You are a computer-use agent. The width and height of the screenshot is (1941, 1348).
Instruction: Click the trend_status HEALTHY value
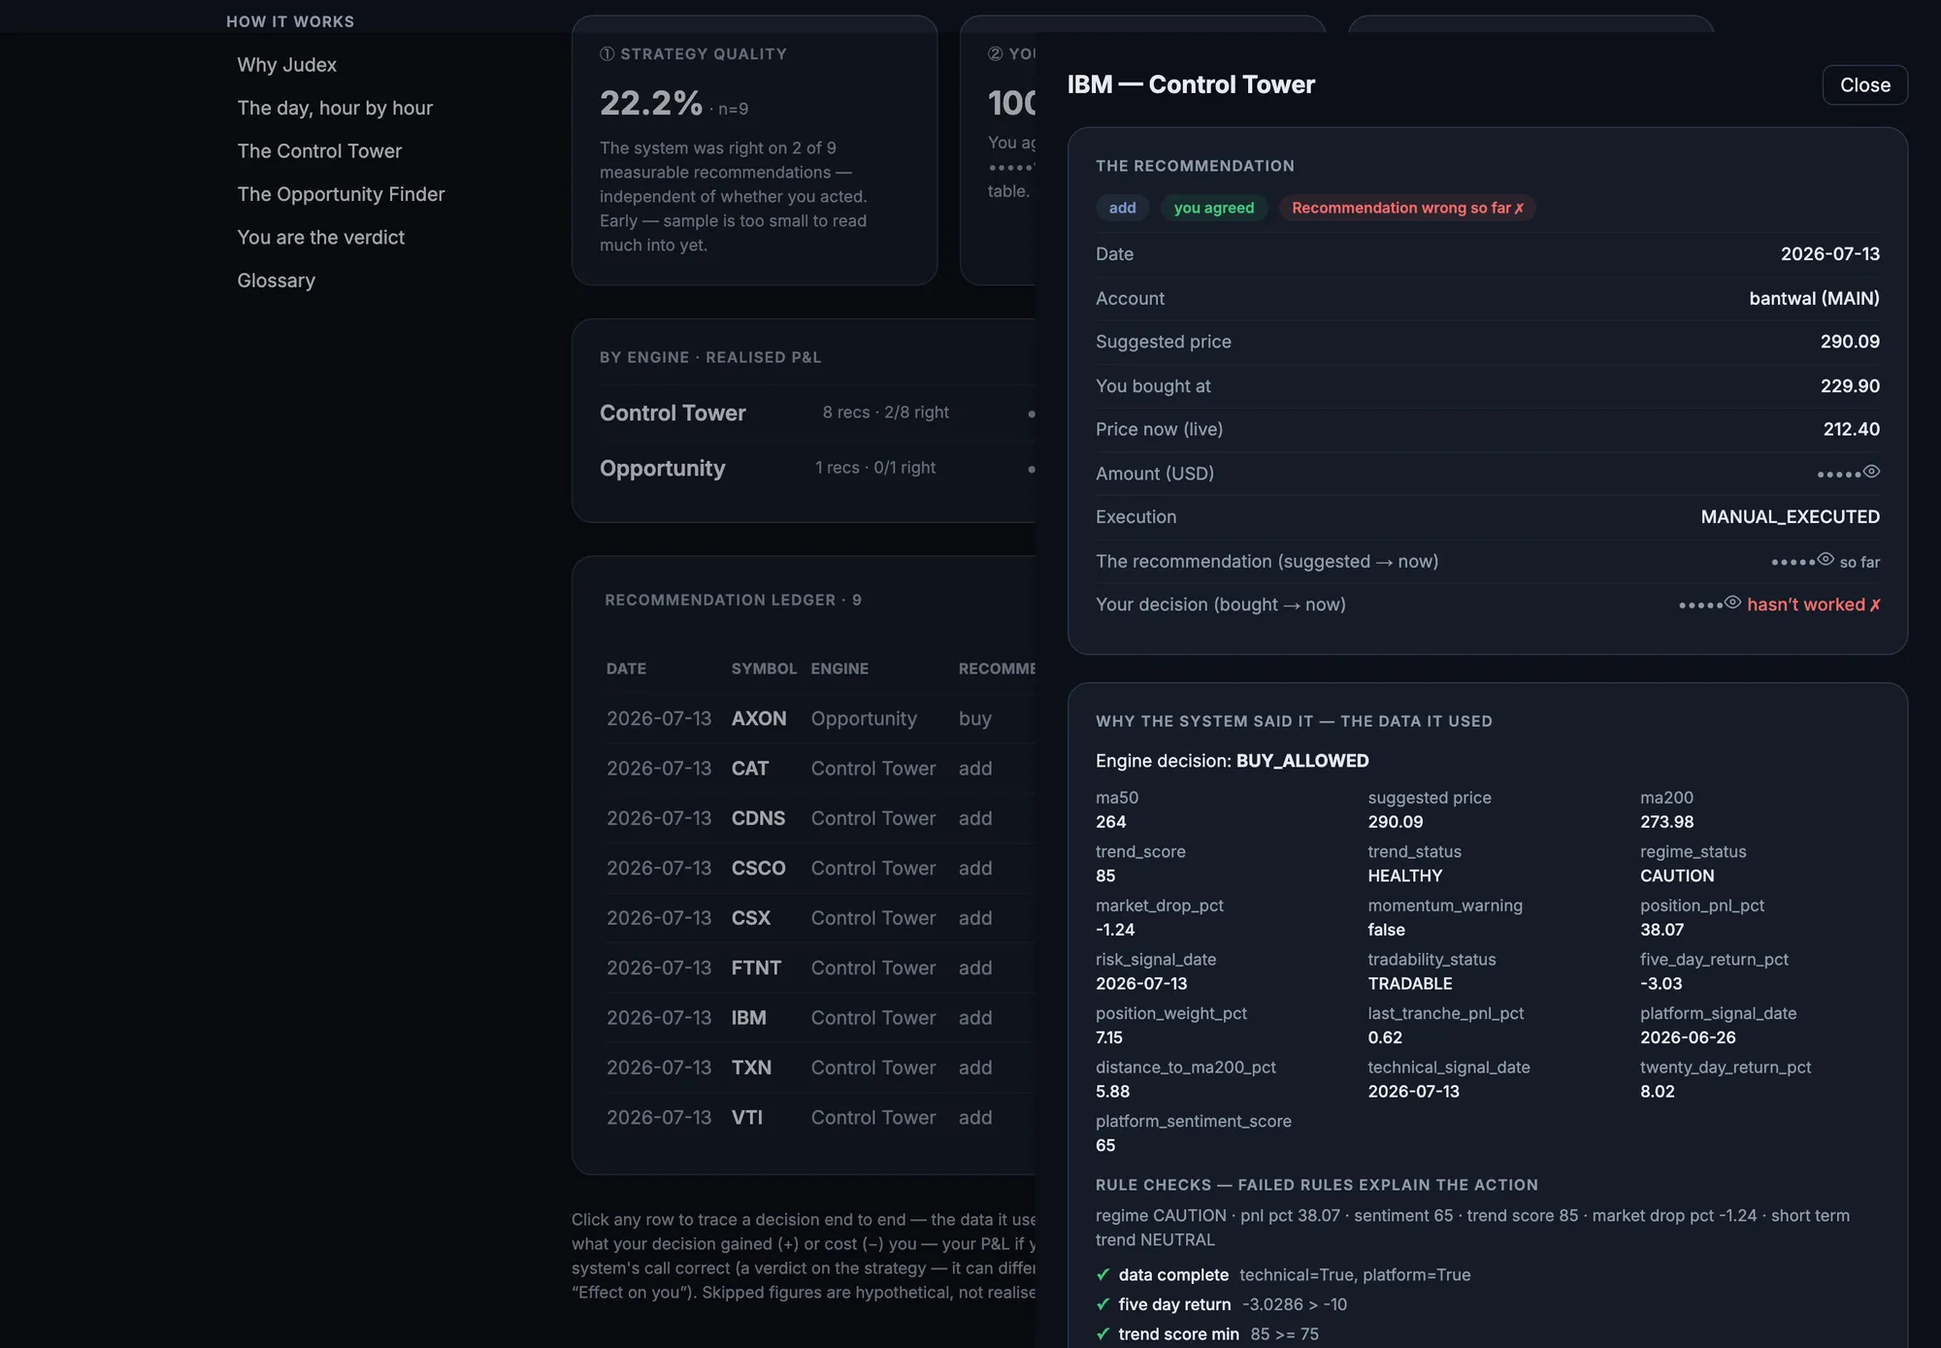point(1404,875)
